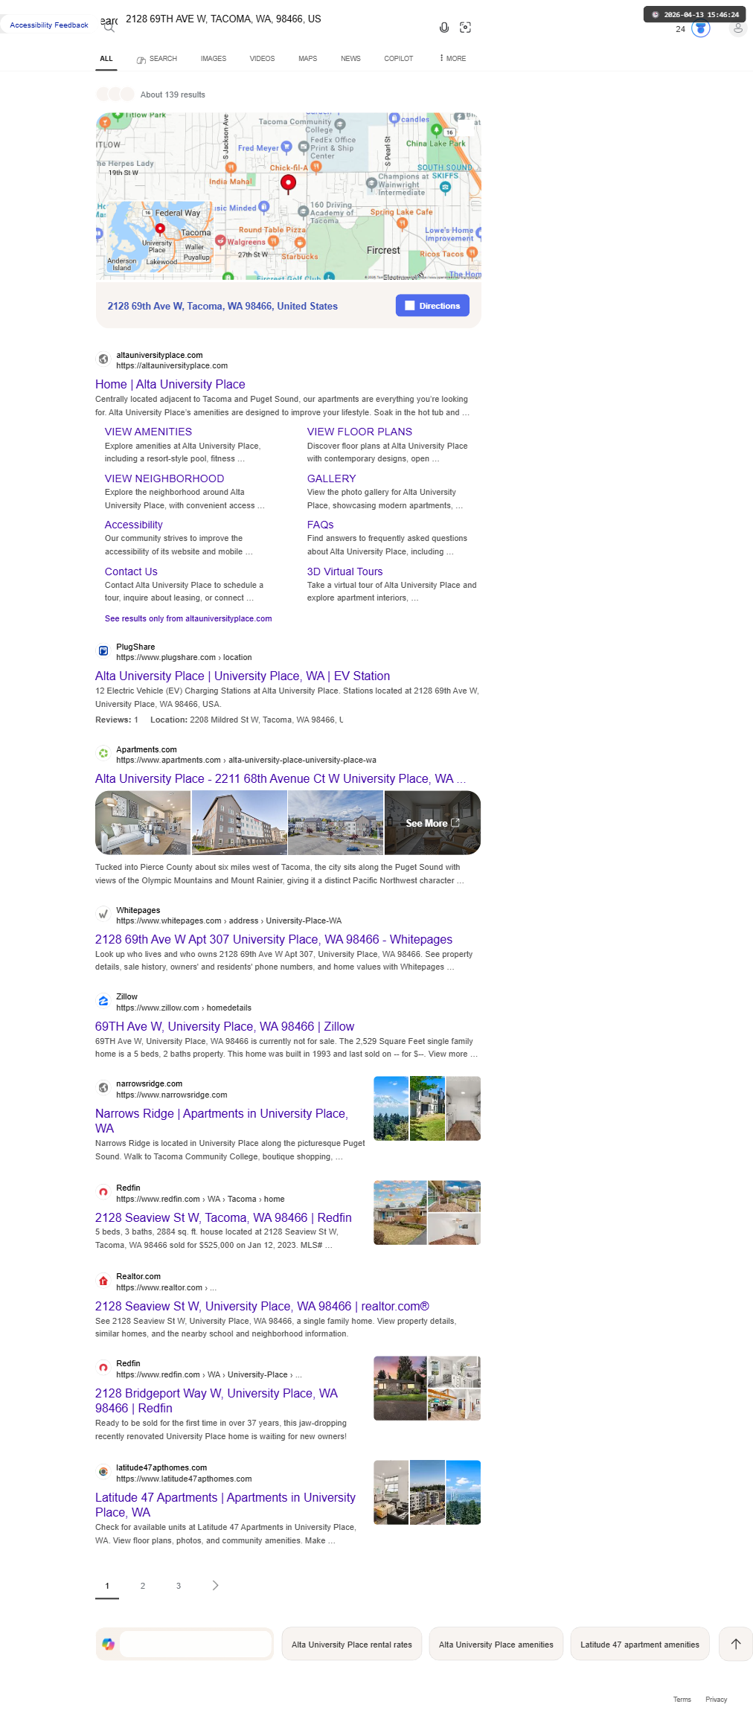Click the narrowsridge.com globe favicon
This screenshot has height=1713, width=753.
pos(103,1088)
